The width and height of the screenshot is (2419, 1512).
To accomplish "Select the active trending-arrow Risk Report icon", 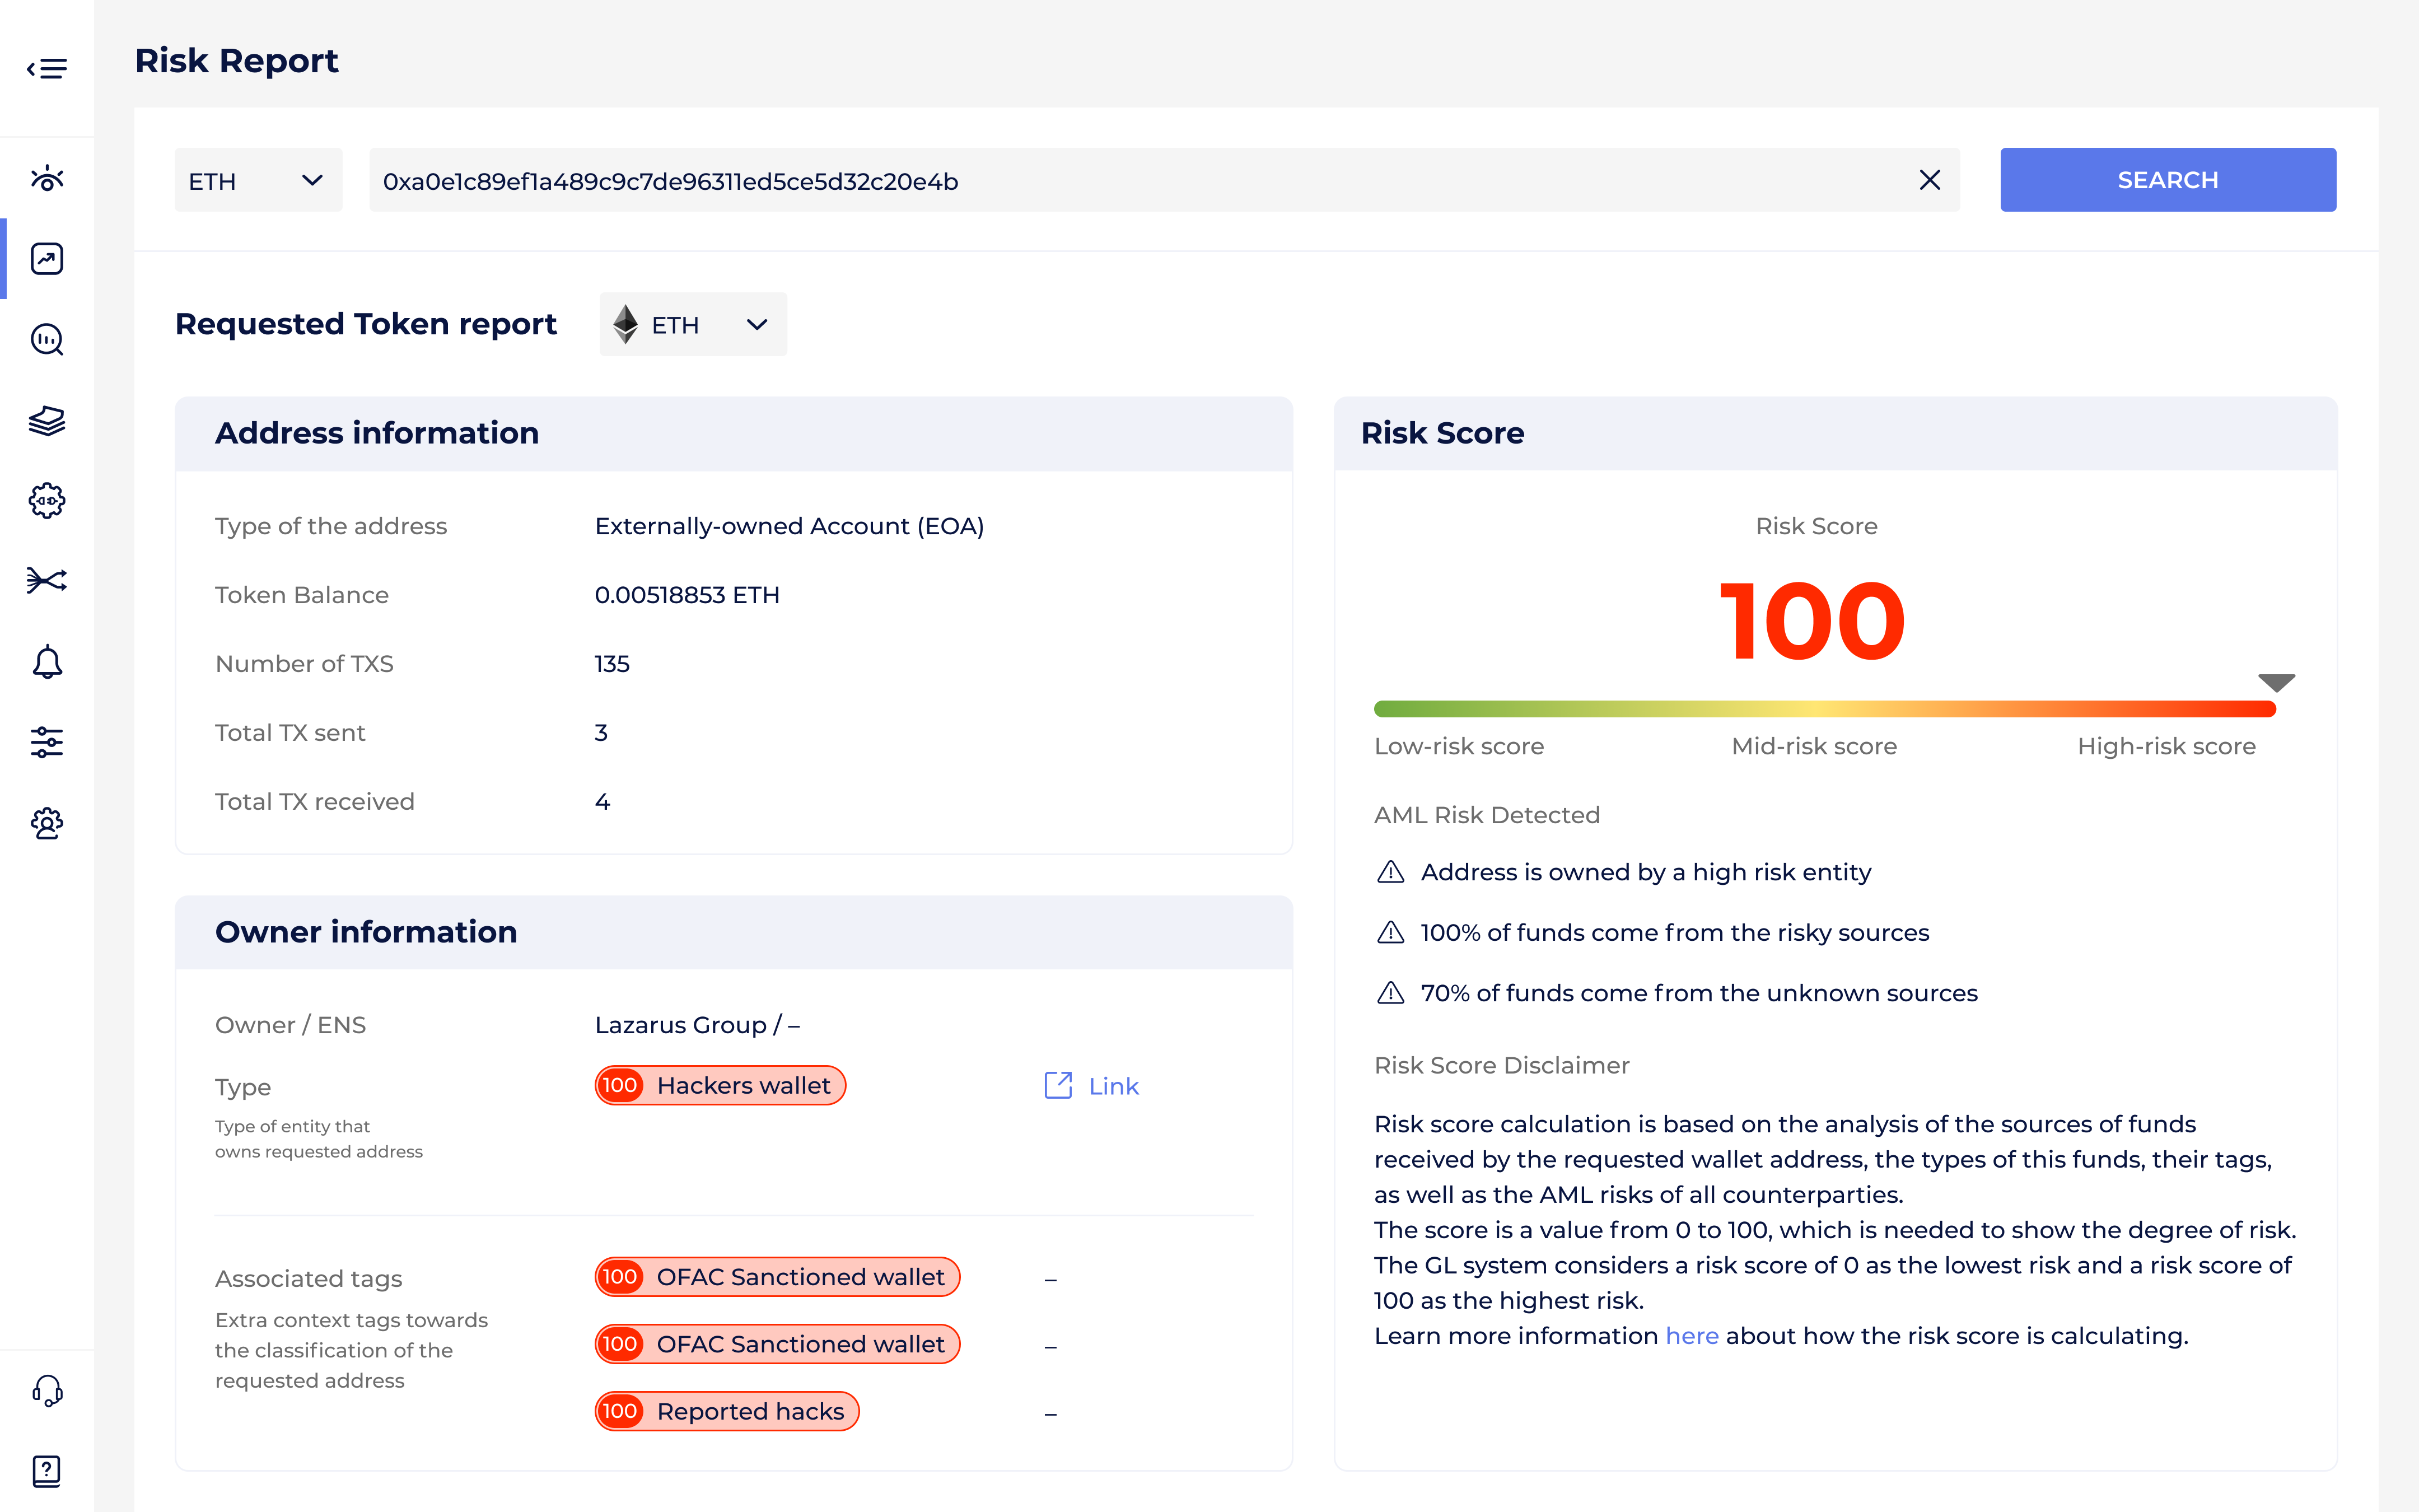I will [47, 258].
